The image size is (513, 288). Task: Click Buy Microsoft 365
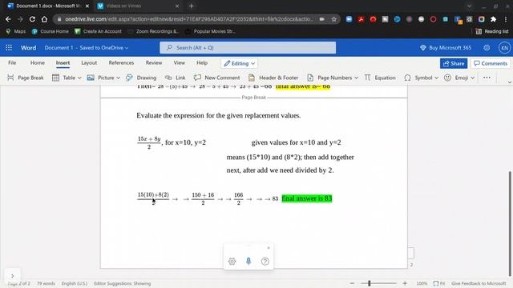[446, 48]
